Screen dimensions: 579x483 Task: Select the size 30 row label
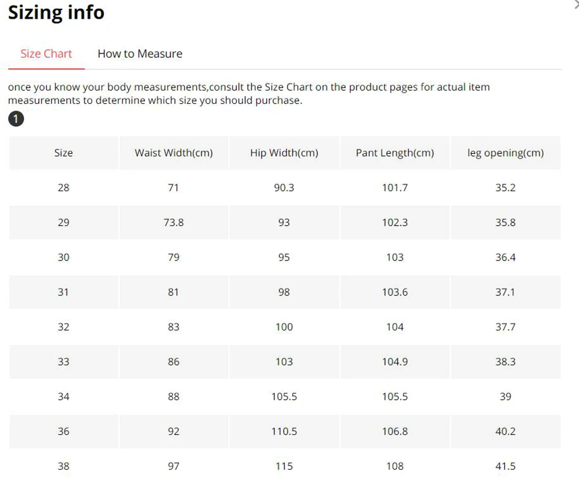[x=63, y=257]
